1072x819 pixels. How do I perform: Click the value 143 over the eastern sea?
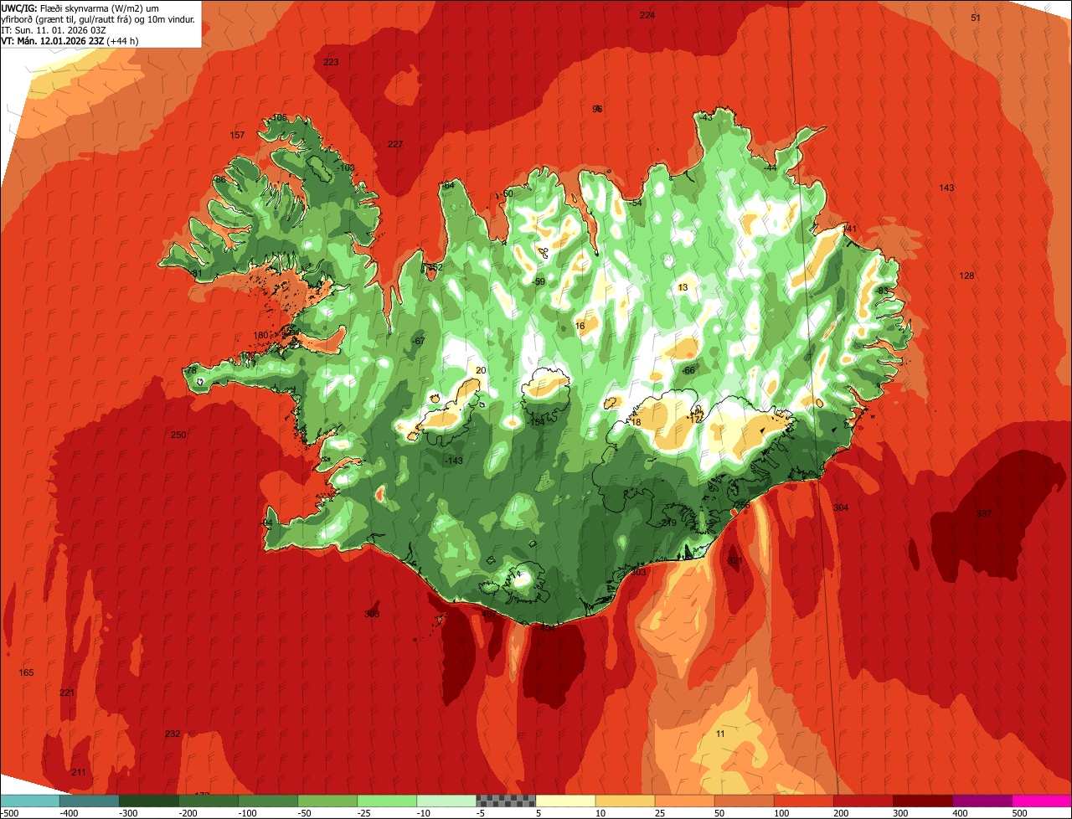tap(946, 188)
